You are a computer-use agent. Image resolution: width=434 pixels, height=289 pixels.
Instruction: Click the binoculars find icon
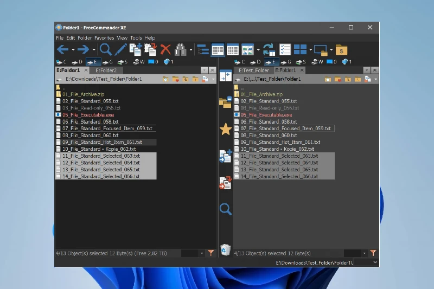(181, 49)
